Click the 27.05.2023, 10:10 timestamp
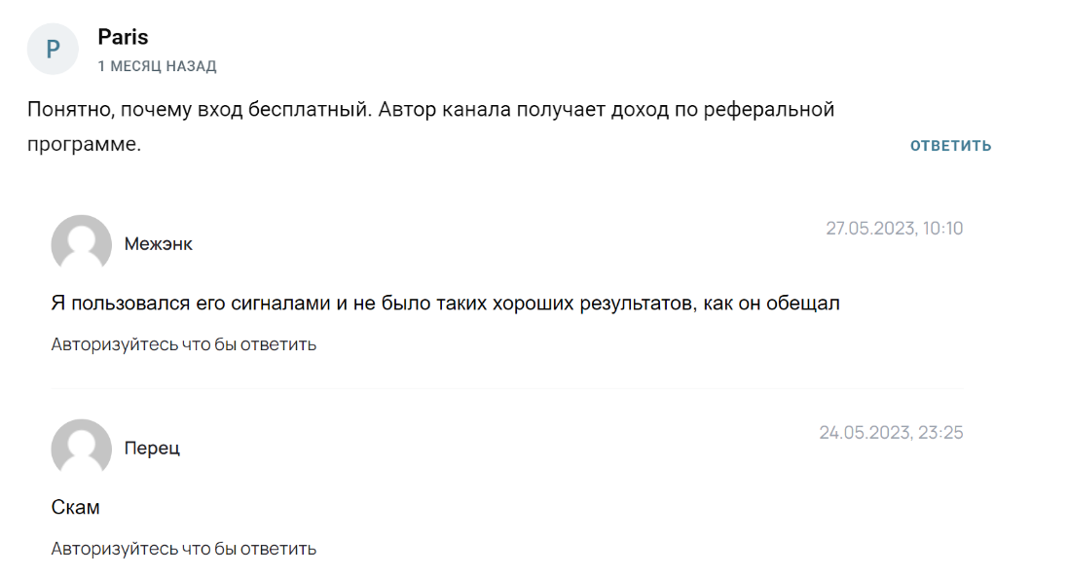This screenshot has width=1068, height=576. [x=894, y=229]
